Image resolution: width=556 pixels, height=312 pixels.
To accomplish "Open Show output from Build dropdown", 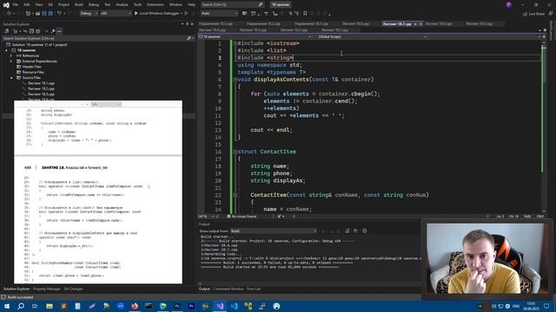I will 274,231.
